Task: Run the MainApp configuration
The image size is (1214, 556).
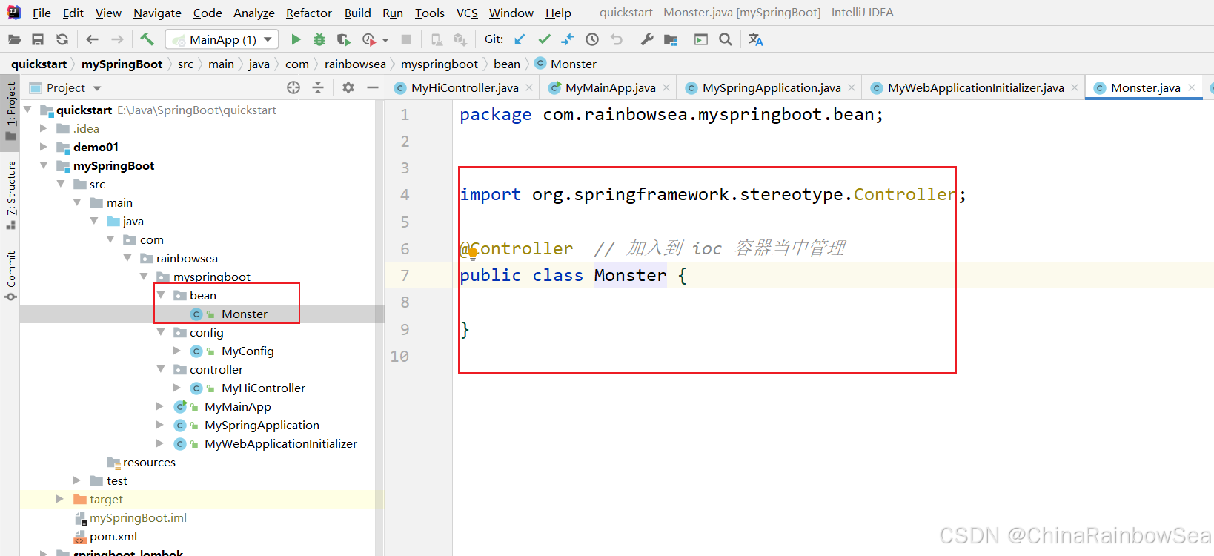Action: [296, 39]
